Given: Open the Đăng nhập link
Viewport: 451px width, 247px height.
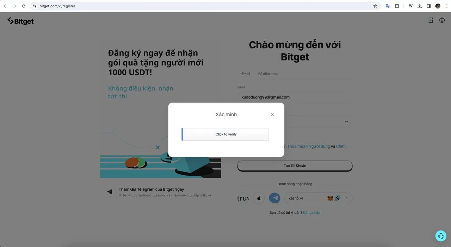Looking at the screenshot, I should click(x=311, y=213).
